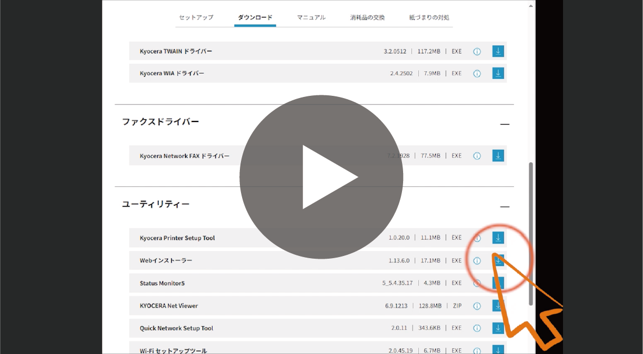The width and height of the screenshot is (643, 354).
Task: Click version number 2.0.45.19
Action: tap(400, 351)
